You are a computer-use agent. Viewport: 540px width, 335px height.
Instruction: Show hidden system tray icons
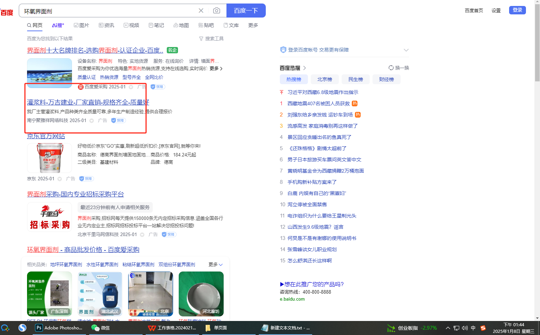tap(448, 328)
